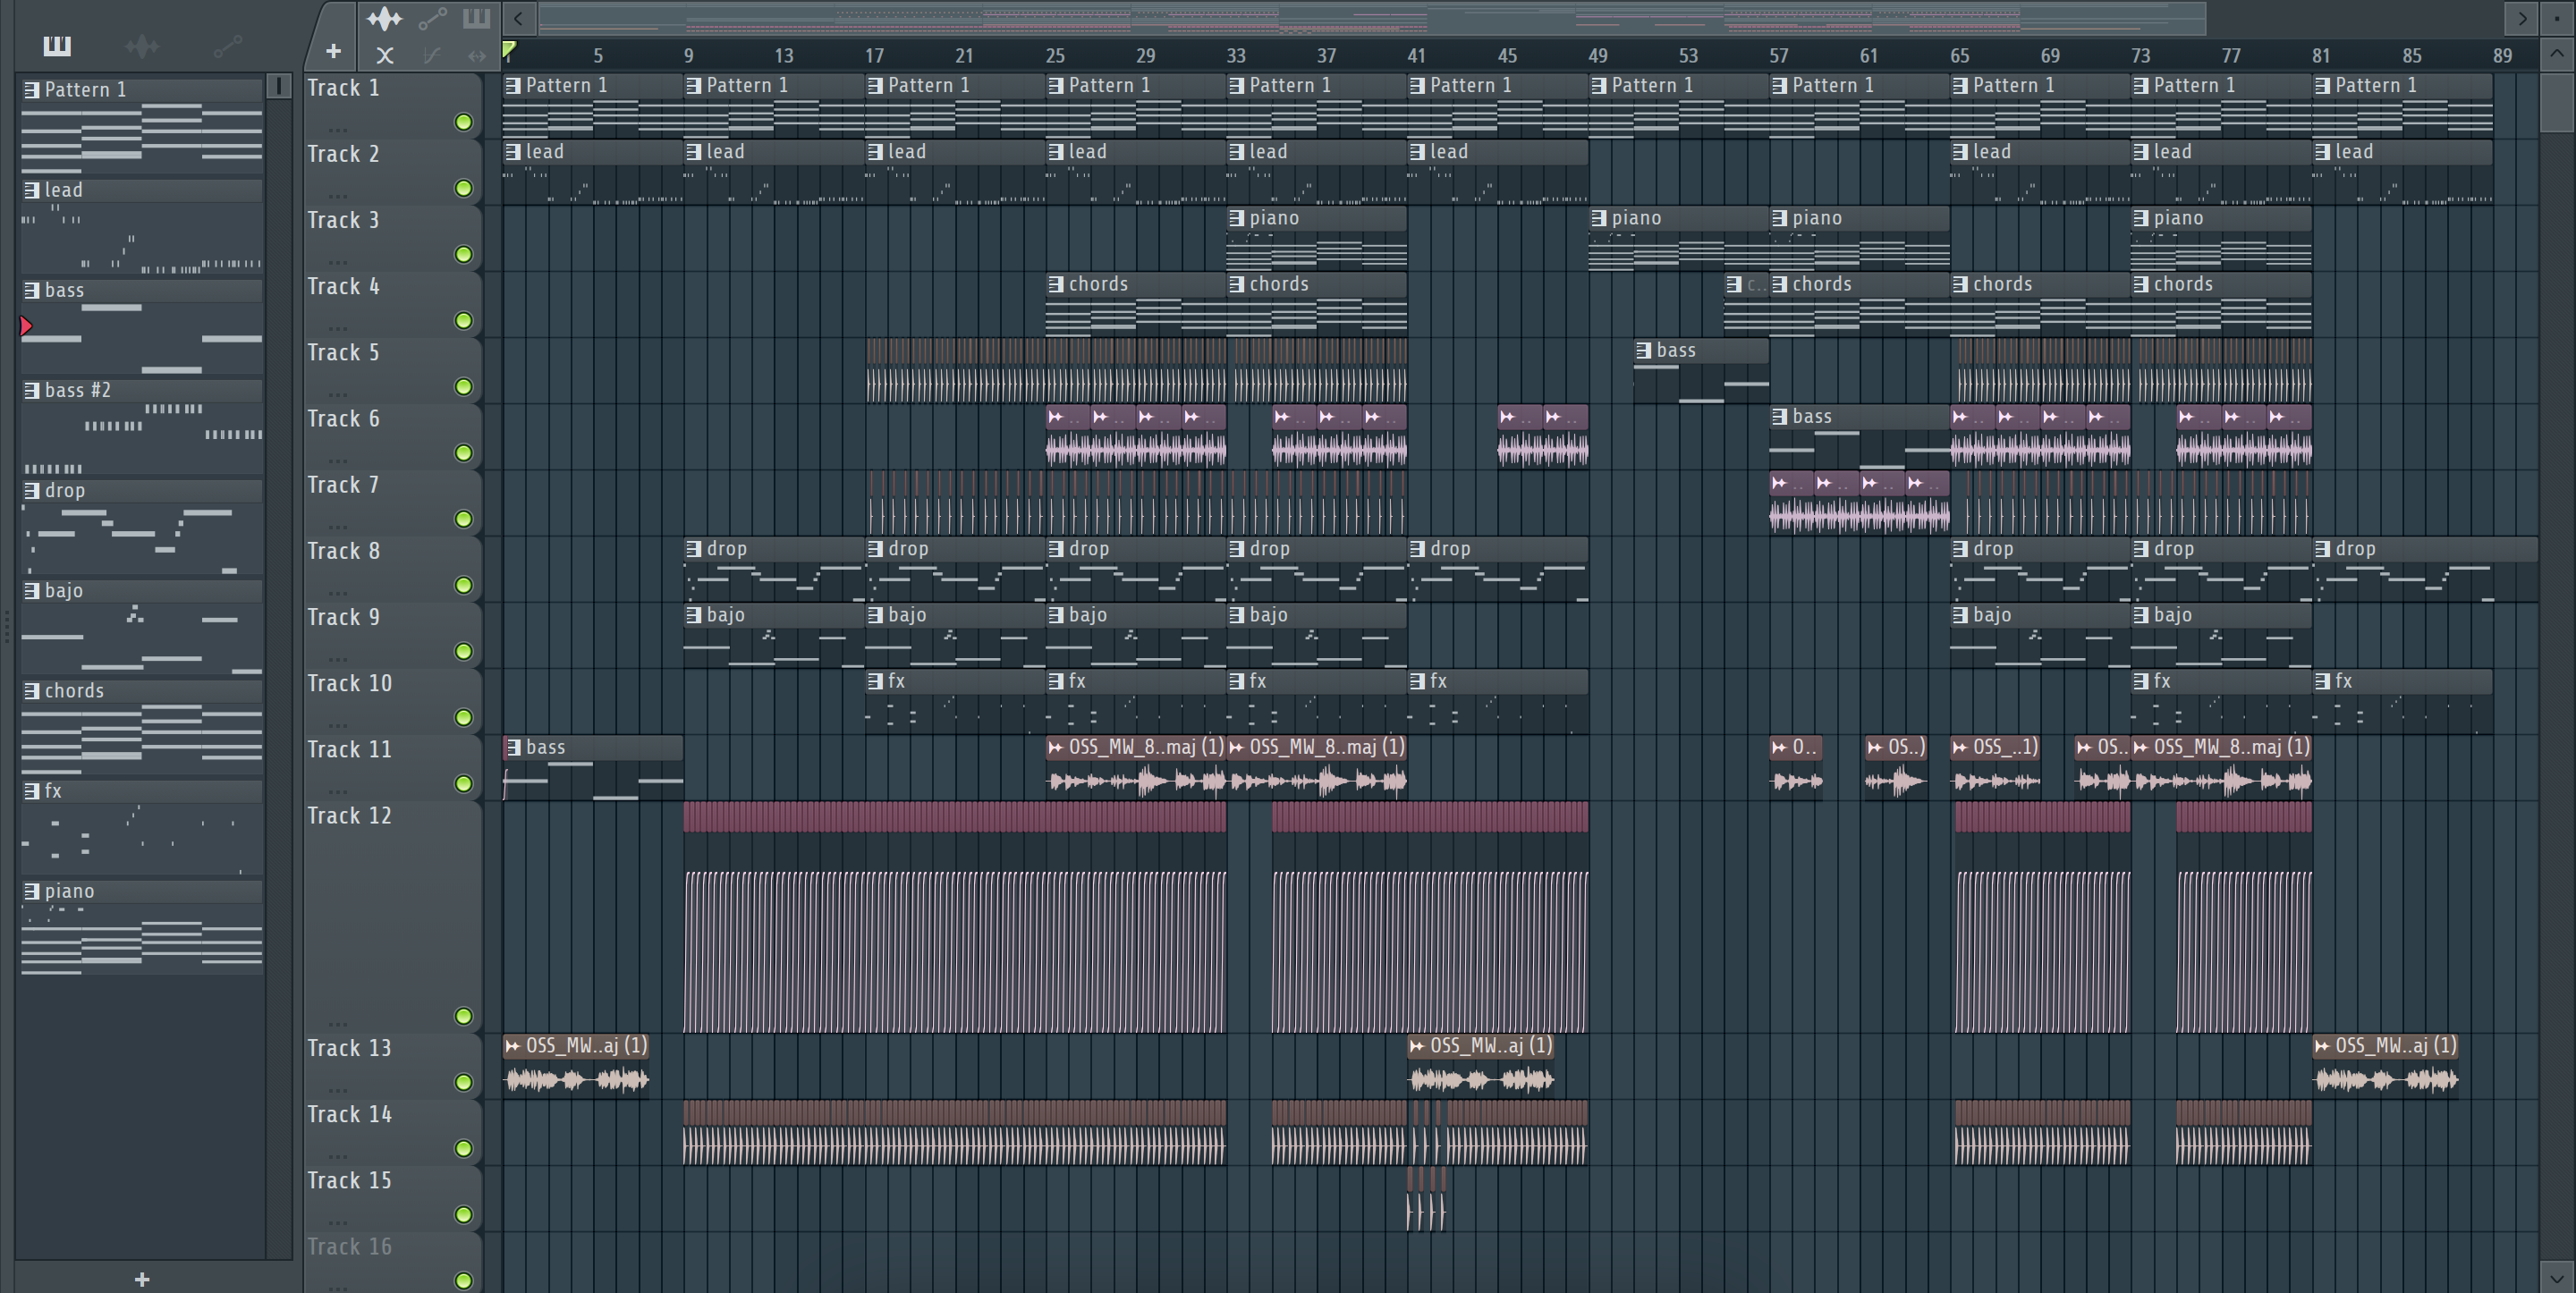Open clip menu of bajo clip at bar 9
Viewport: 2576px width, 1293px height.
(x=694, y=615)
